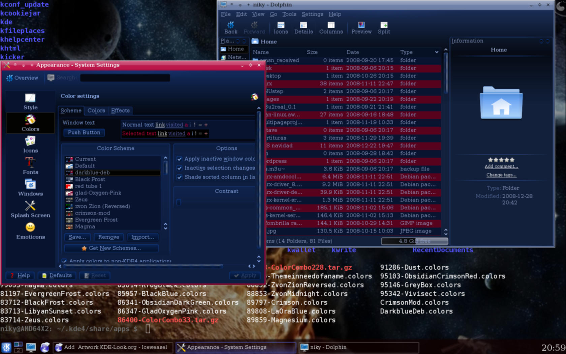The width and height of the screenshot is (566, 354).
Task: Select Evergreen Frost color scheme
Action: pos(113,220)
